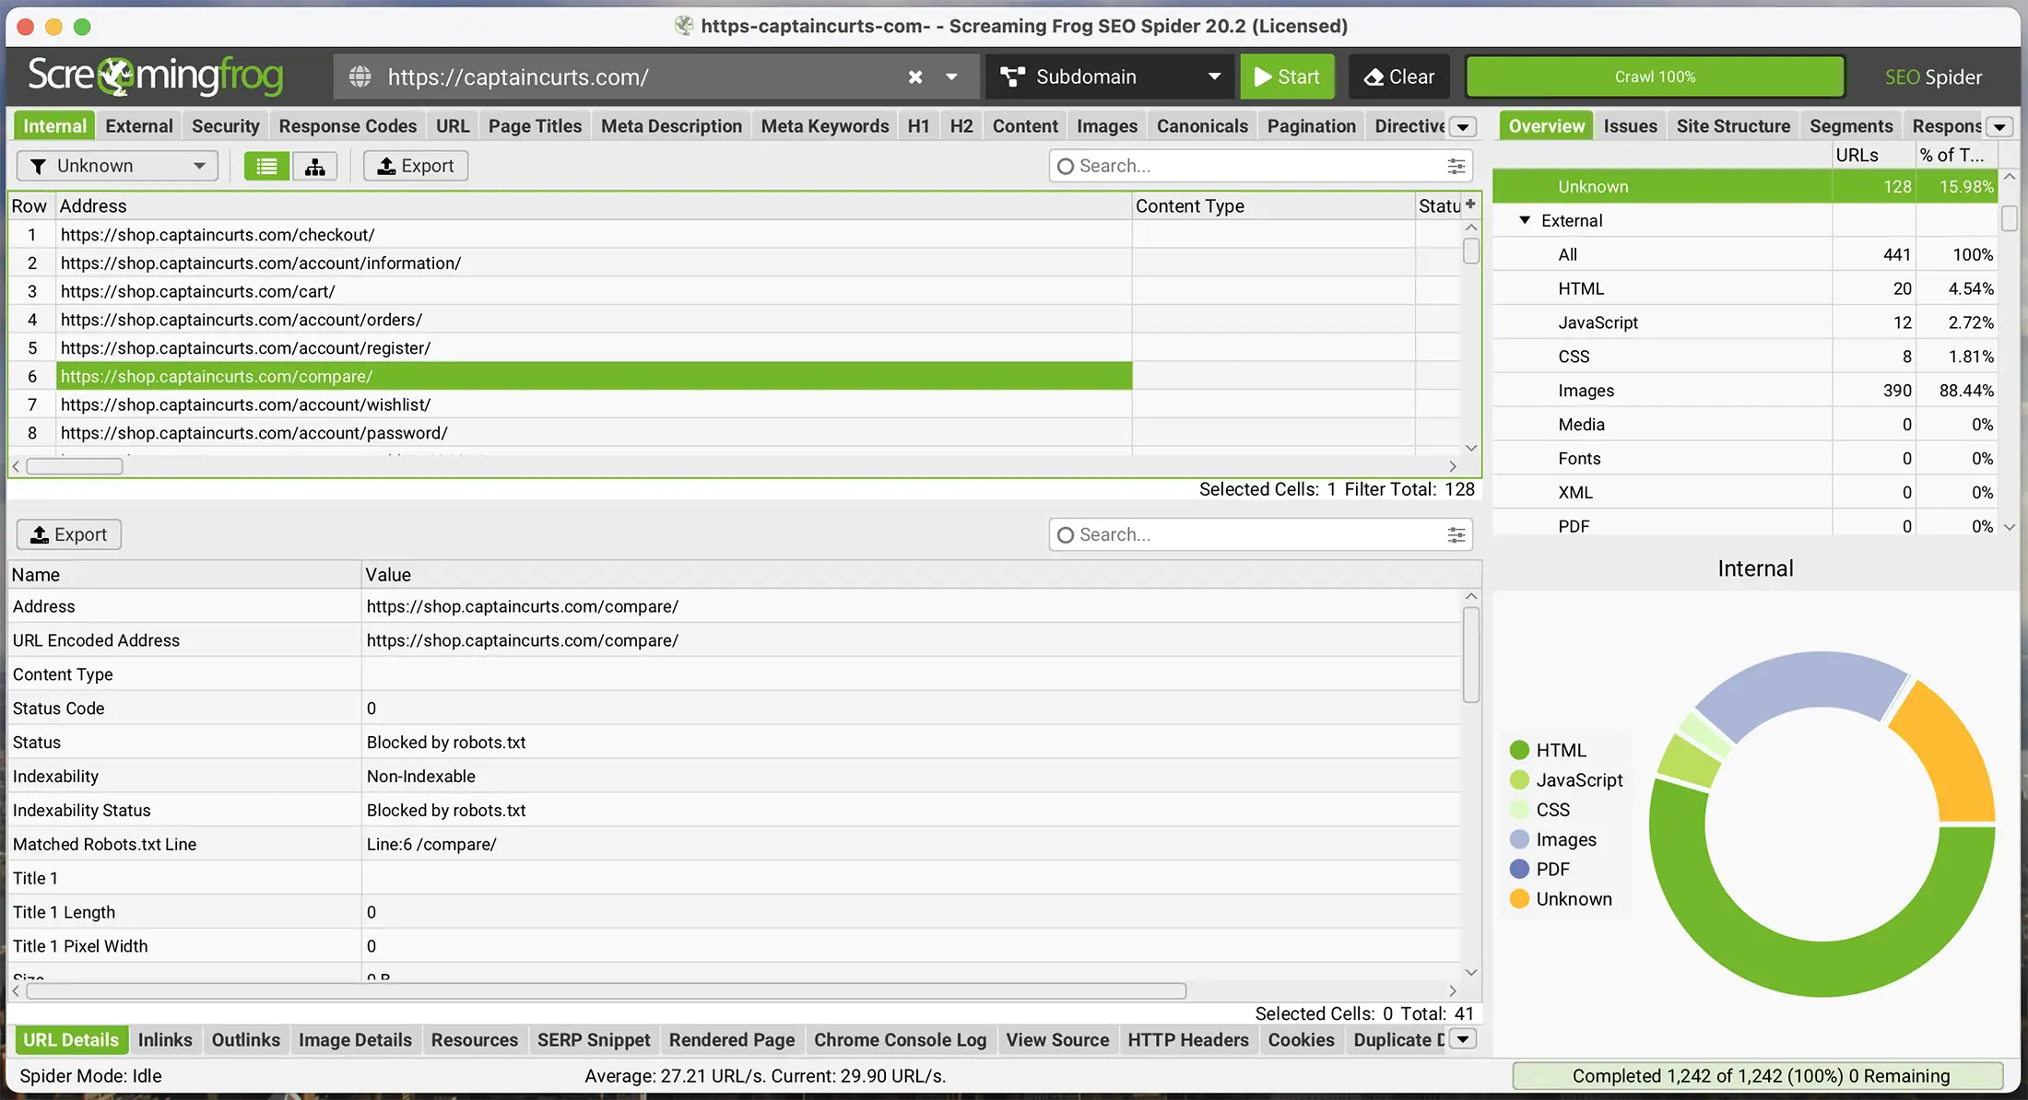The width and height of the screenshot is (2028, 1100).
Task: Open the Meta Description tab
Action: 671,126
